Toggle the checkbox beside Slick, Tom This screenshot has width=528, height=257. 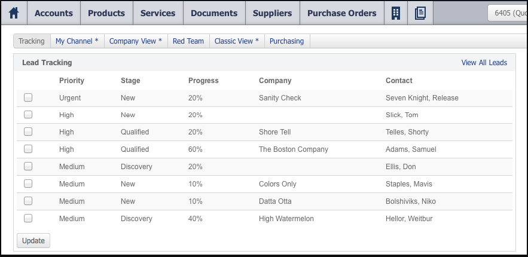[x=28, y=115]
